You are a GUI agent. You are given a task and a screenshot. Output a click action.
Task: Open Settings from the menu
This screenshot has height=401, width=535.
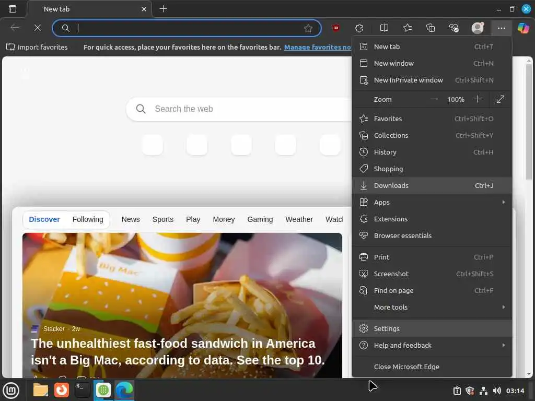432,329
